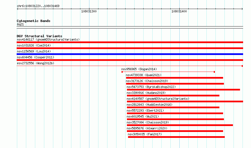Click the red bar under nsv4146117
The width and height of the screenshot is (251, 148).
coord(130,42)
